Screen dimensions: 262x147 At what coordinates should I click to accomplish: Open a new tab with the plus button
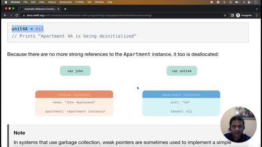(65, 9)
